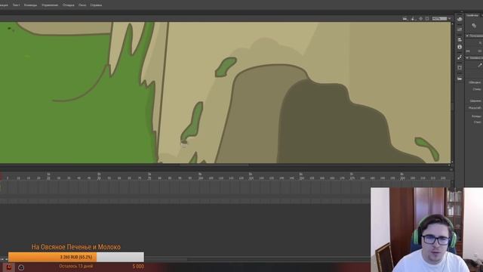
Task: Open the bottom dock panel icon
Action: [x=460, y=79]
